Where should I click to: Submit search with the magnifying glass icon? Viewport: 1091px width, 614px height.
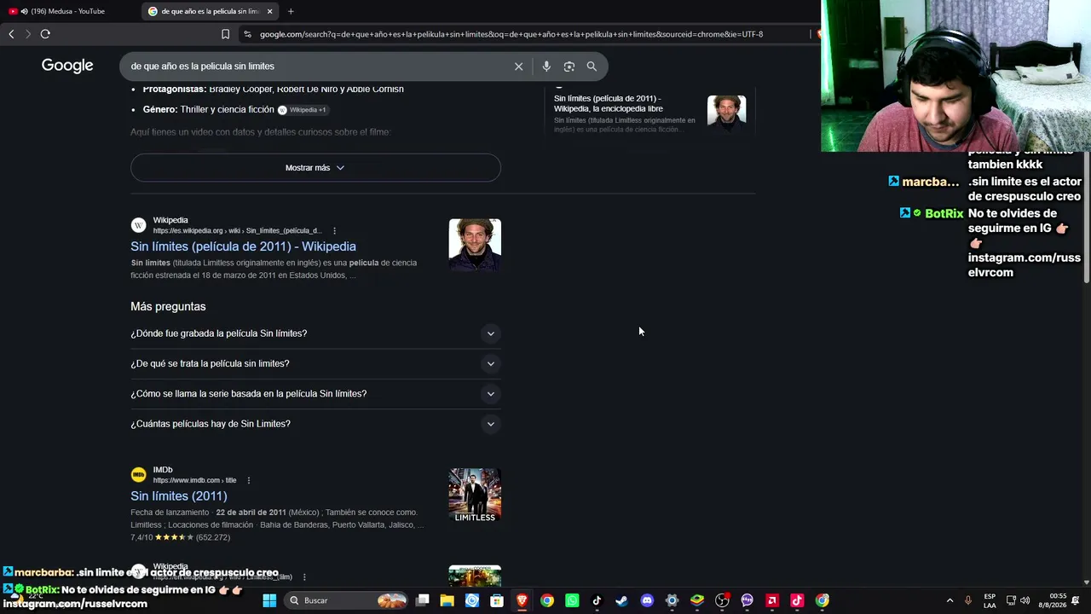tap(592, 67)
